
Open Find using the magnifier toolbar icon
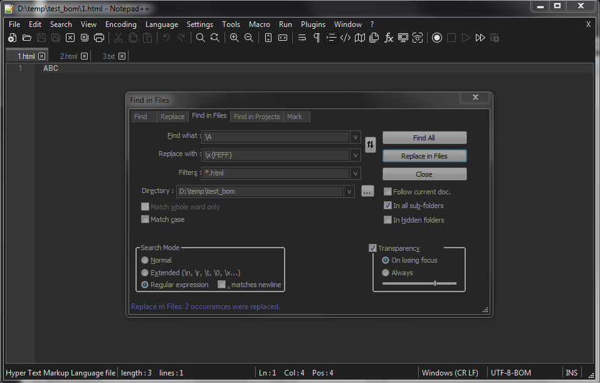[200, 38]
